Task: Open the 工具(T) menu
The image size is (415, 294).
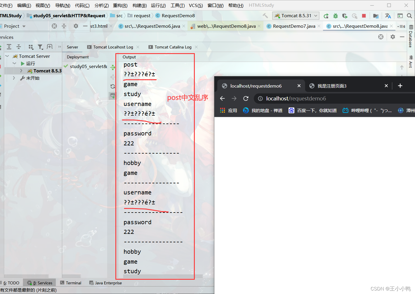Action: coord(178,5)
